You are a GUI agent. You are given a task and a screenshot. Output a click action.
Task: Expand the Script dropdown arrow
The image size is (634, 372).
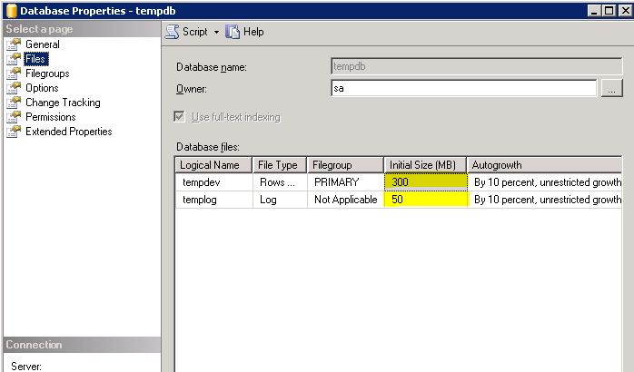217,33
